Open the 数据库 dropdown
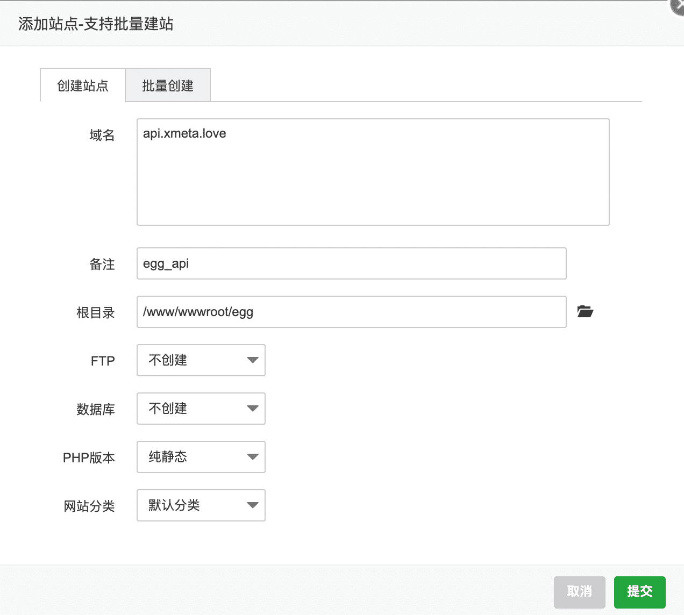 coord(201,409)
